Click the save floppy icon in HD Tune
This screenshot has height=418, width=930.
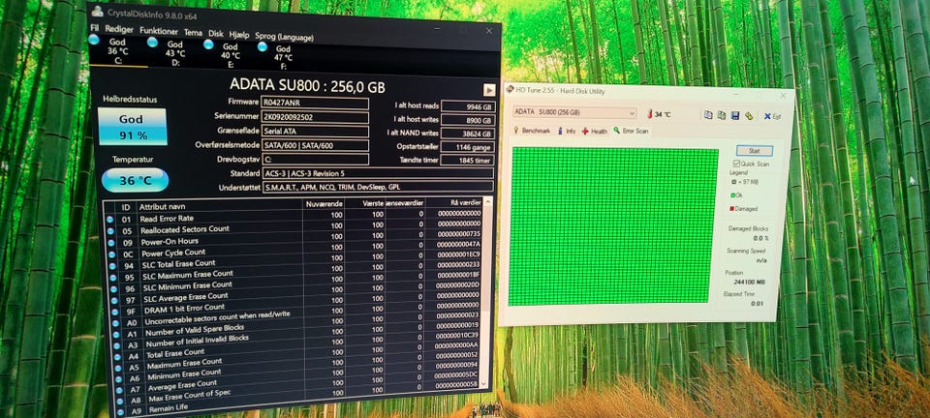click(x=735, y=115)
